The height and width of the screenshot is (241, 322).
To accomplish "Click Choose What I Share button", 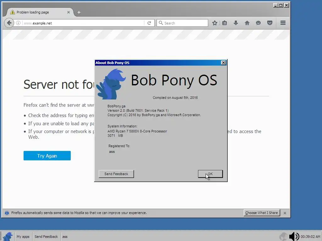I will point(261,213).
